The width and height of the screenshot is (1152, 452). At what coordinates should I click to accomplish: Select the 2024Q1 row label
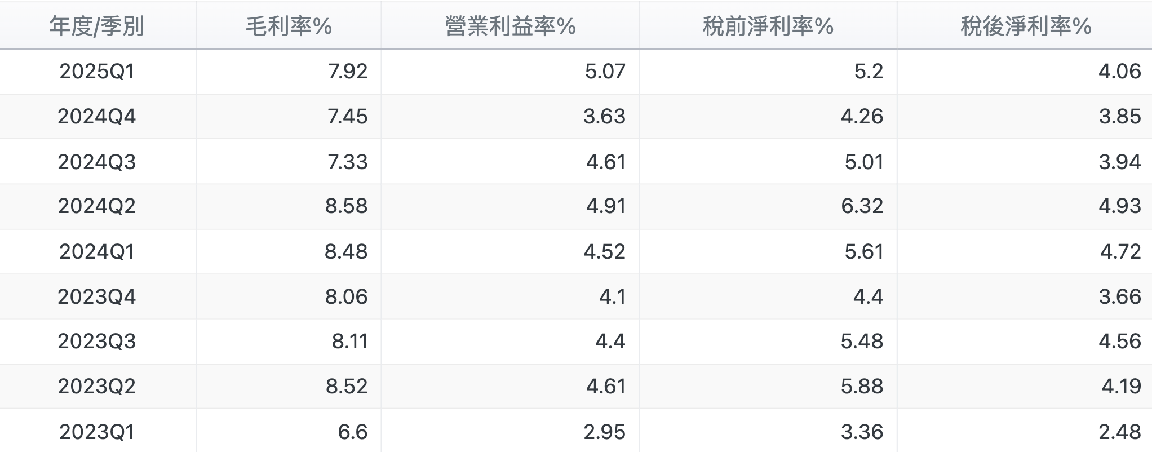click(x=97, y=251)
